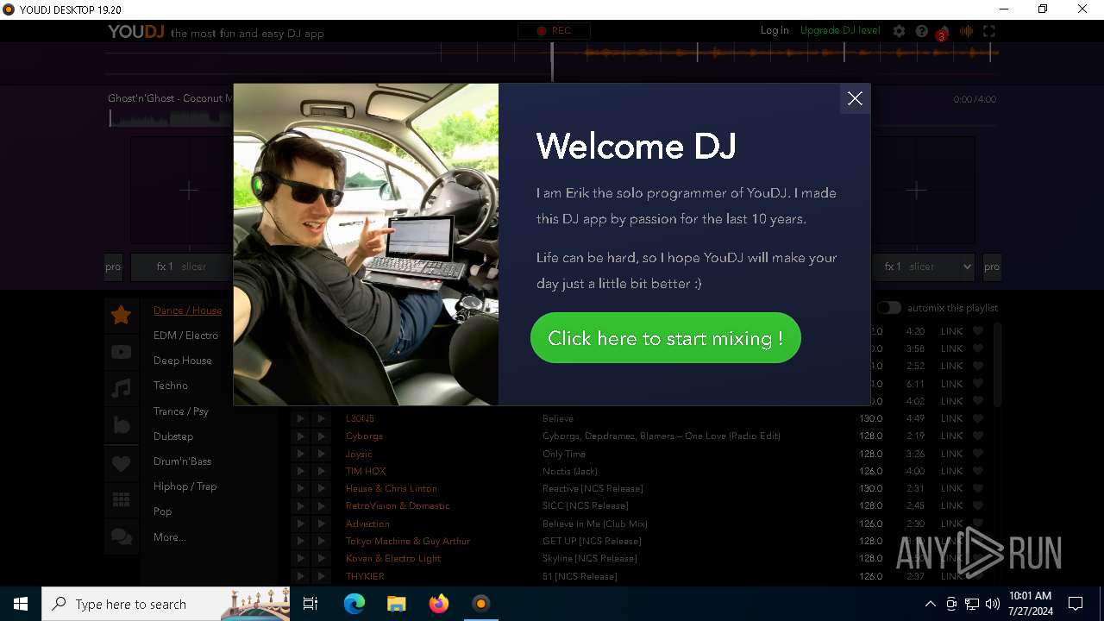The width and height of the screenshot is (1104, 621).
Task: Open the star favorites playlists tab
Action: [121, 315]
